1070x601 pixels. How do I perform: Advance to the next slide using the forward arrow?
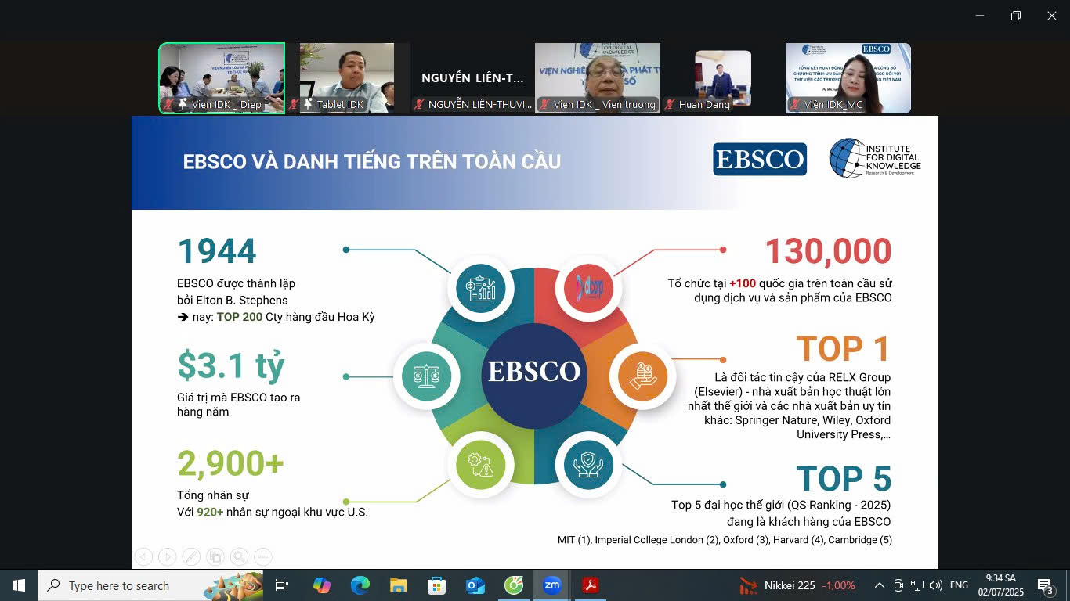coord(168,556)
